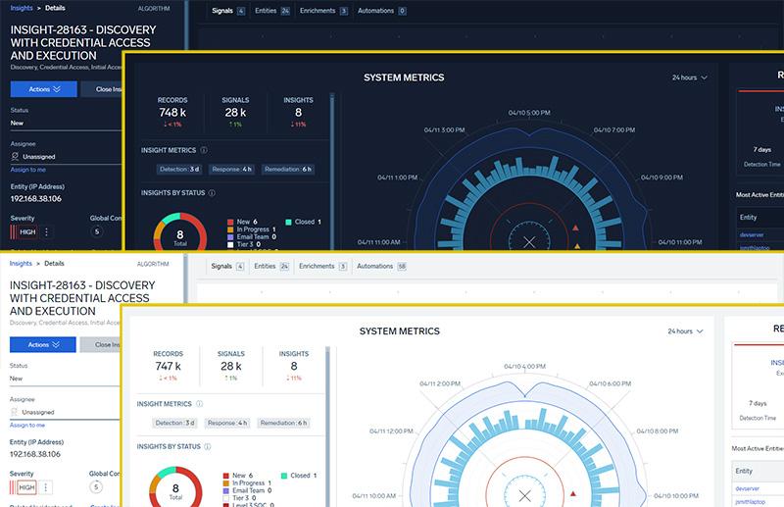Screen dimensions: 784x507
Task: Open the Actions menu in light-theme view
Action: tap(43, 344)
